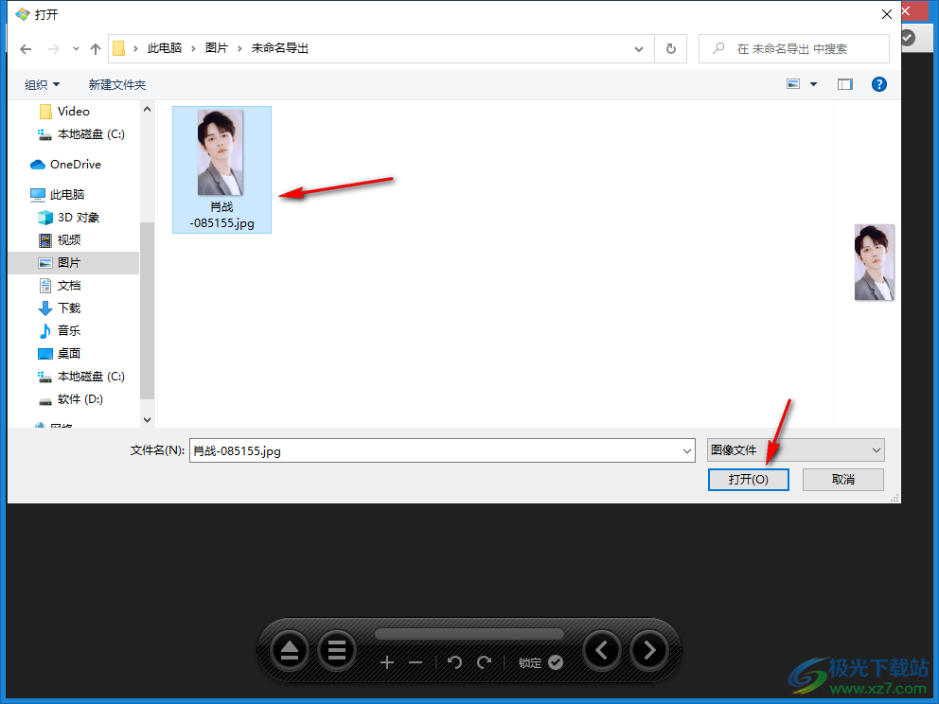Close the 打开 dialog
Viewport: 939px width, 704px height.
click(886, 14)
